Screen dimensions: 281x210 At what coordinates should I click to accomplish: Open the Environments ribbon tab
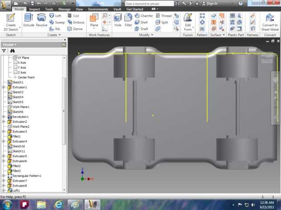[x=98, y=9]
